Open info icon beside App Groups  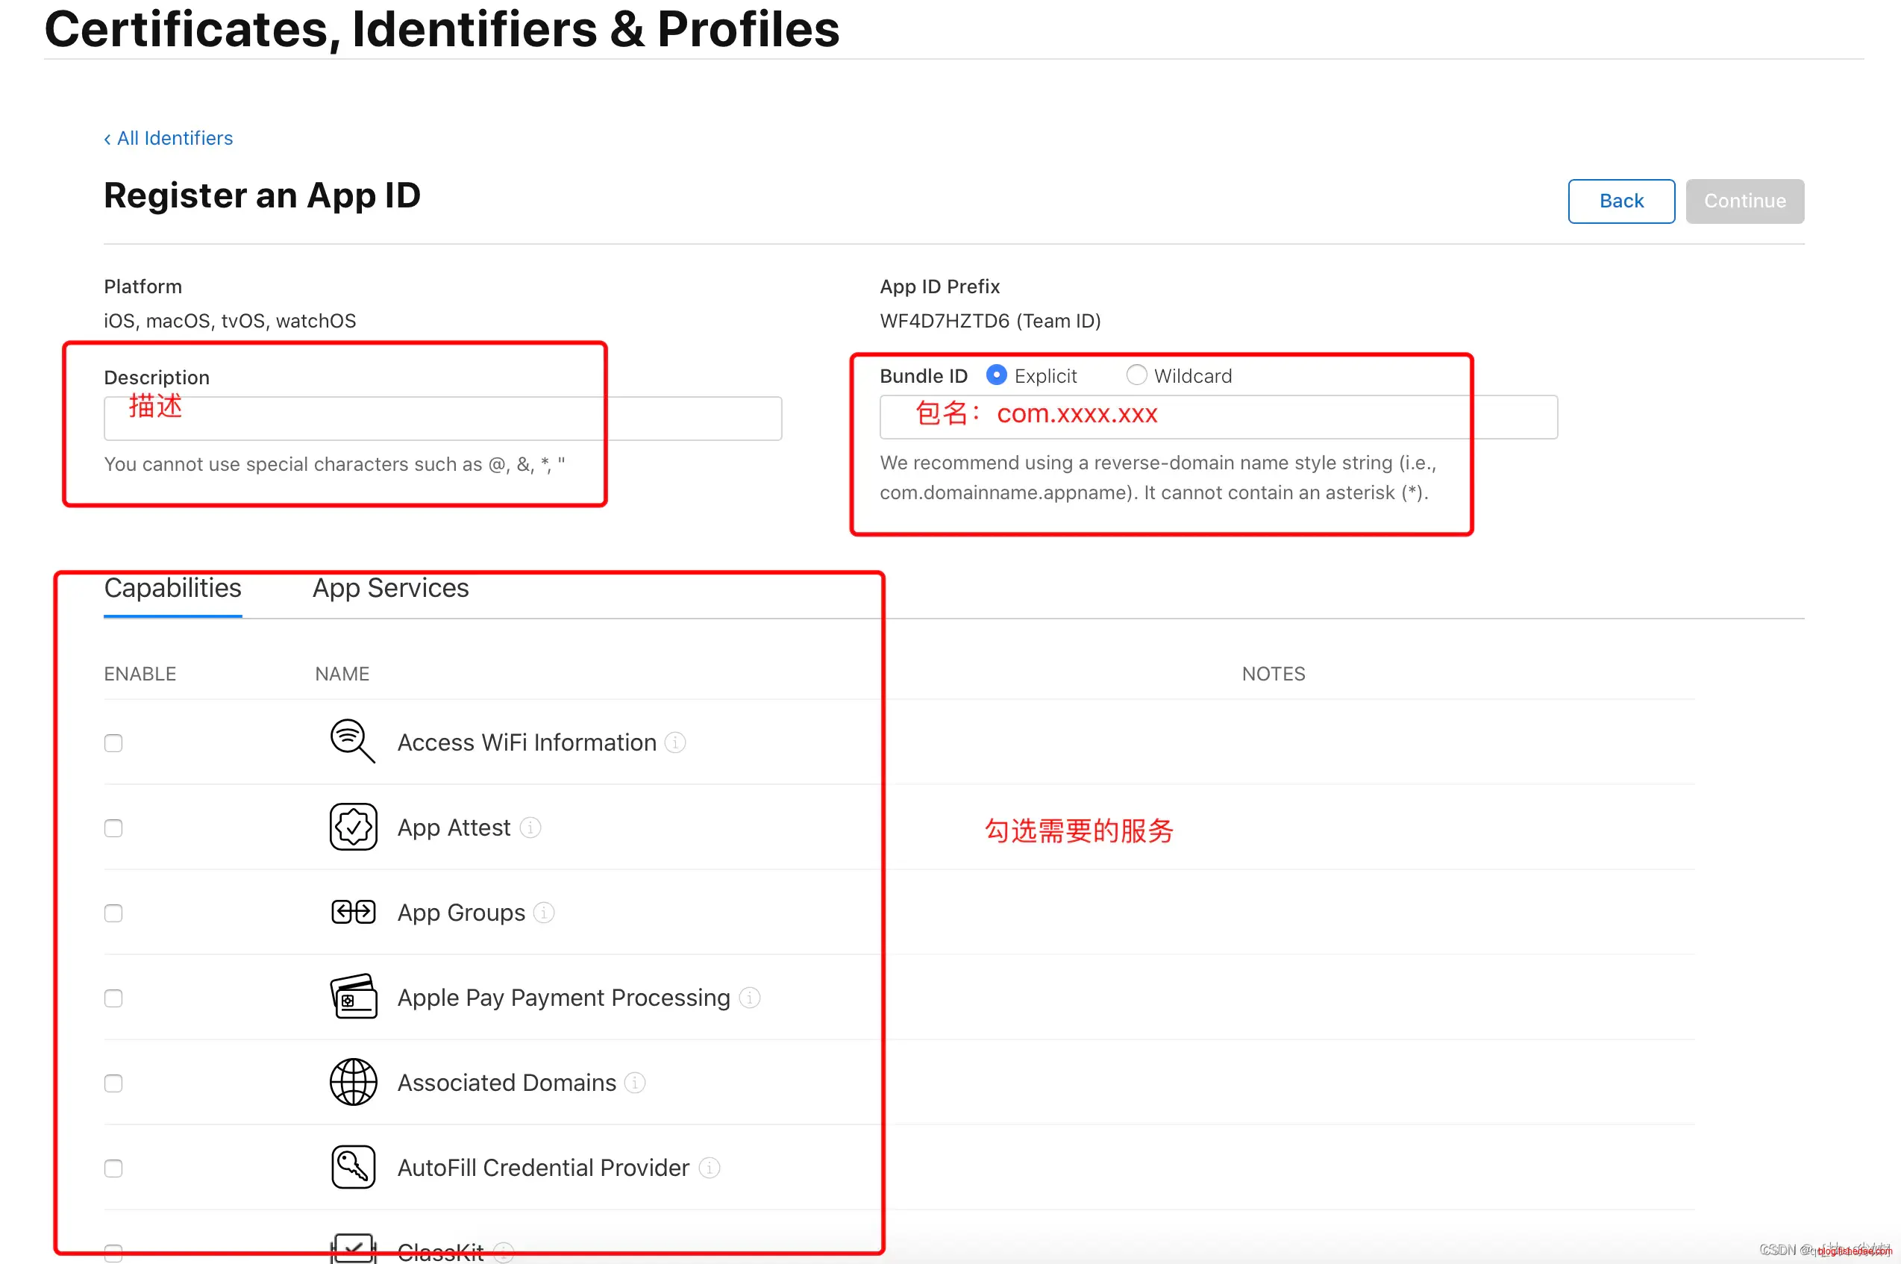(x=544, y=913)
